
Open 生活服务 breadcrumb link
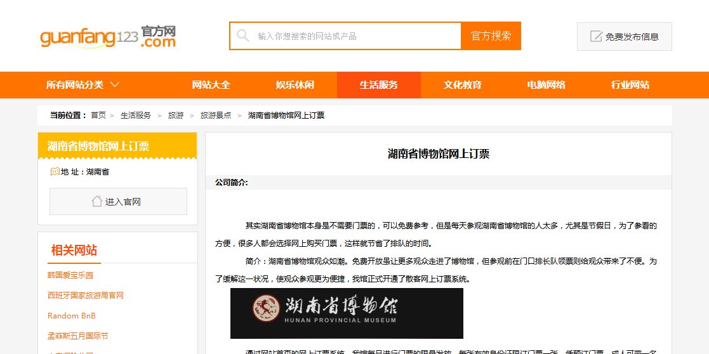(136, 115)
